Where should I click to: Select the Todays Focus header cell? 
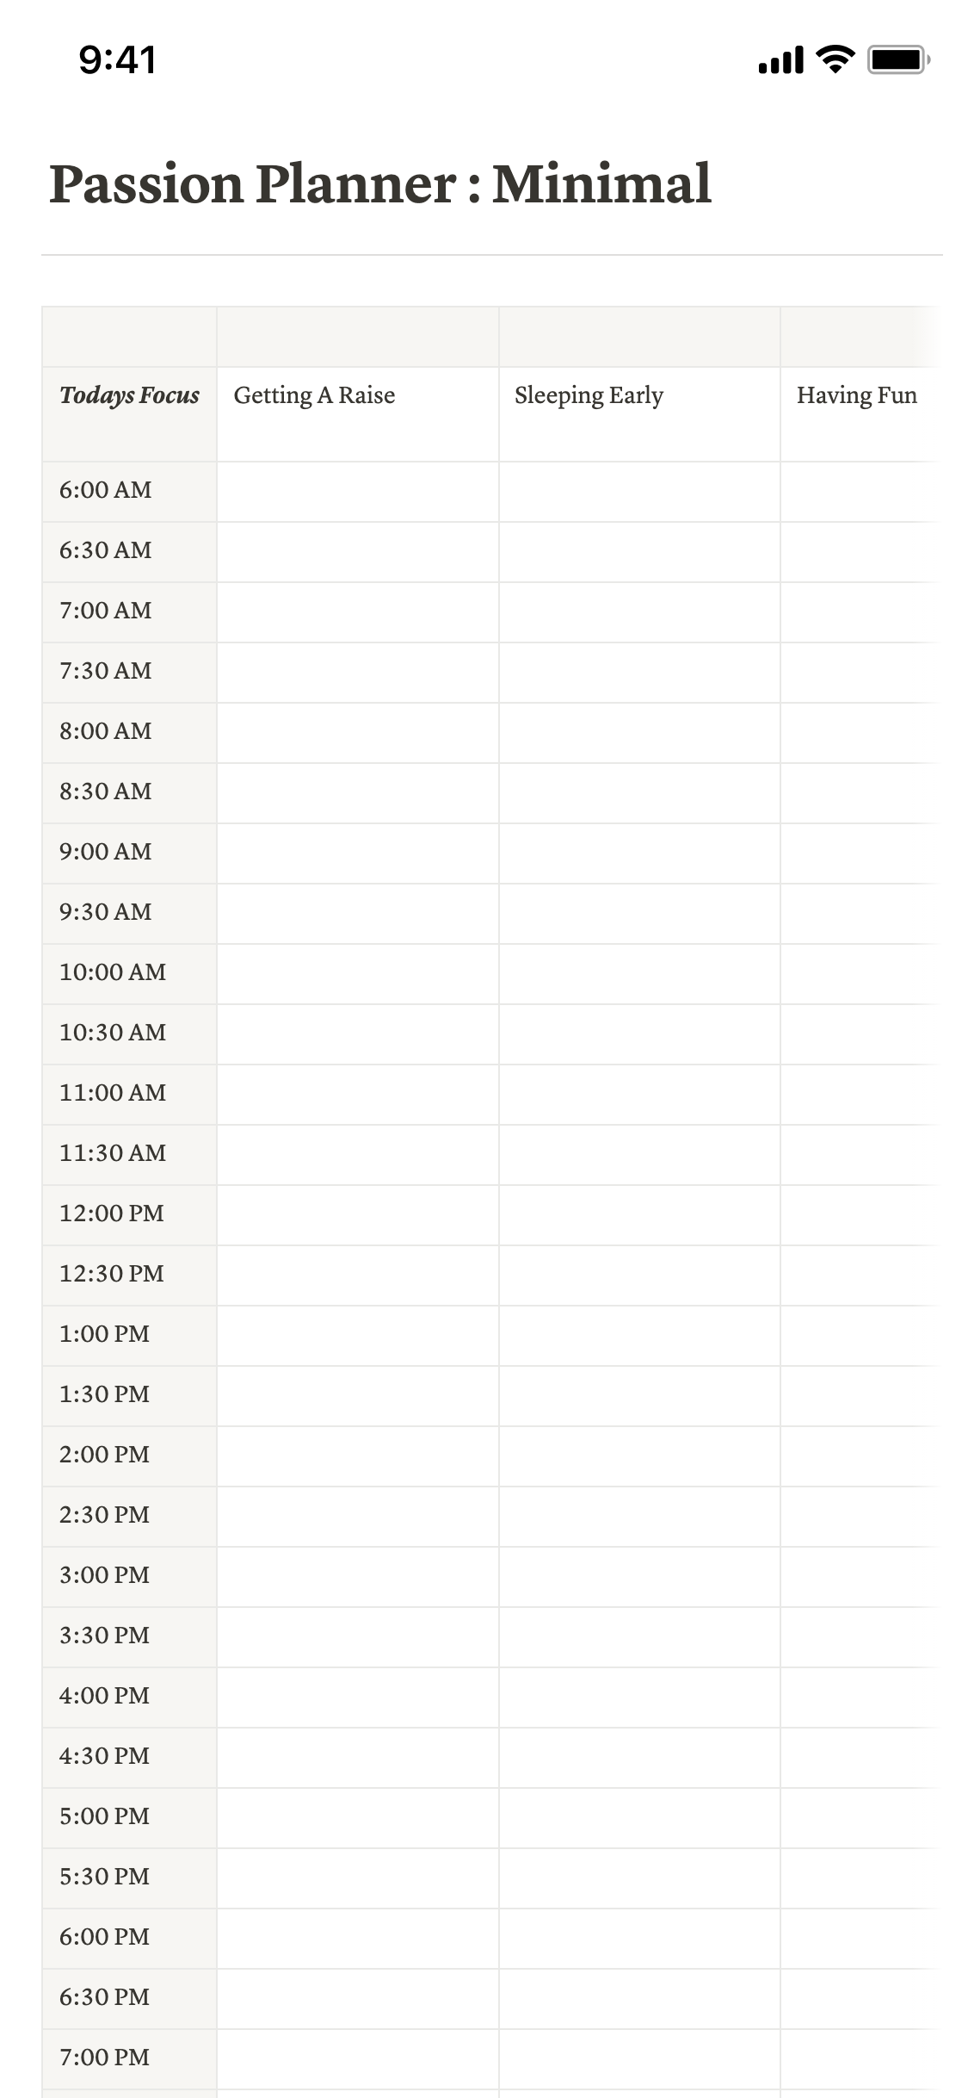click(129, 395)
